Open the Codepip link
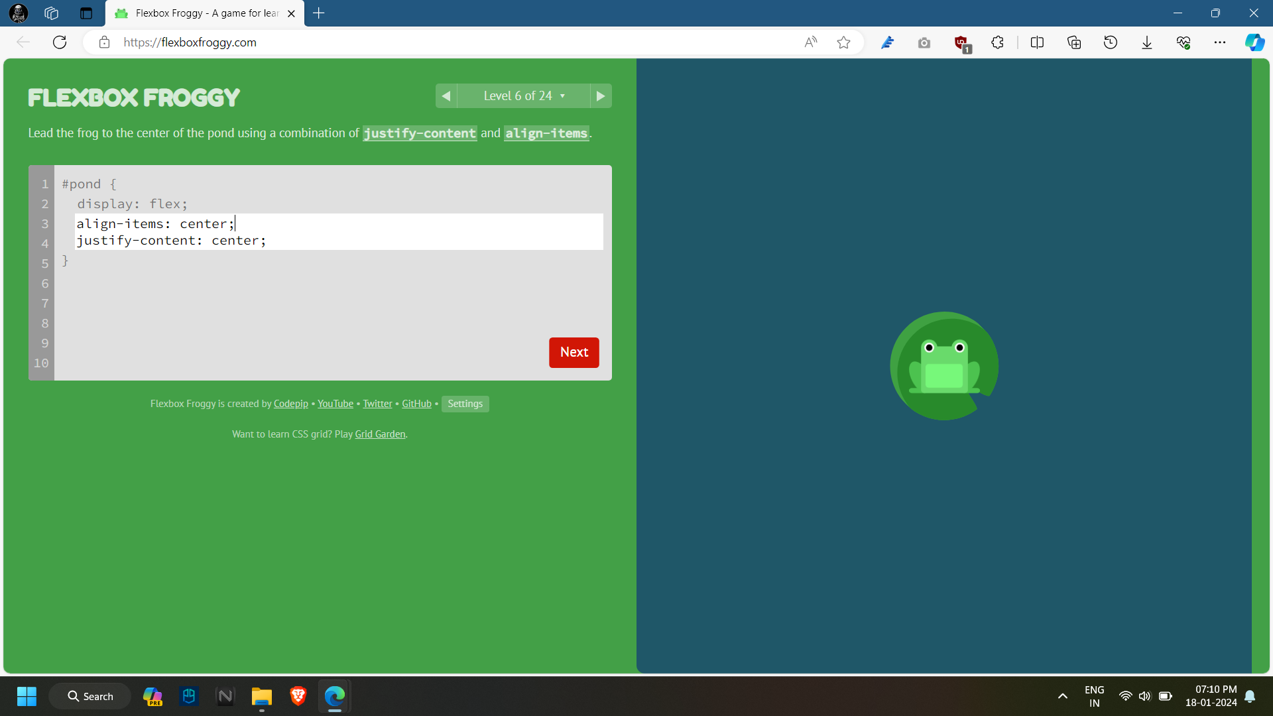The height and width of the screenshot is (716, 1273). tap(290, 404)
